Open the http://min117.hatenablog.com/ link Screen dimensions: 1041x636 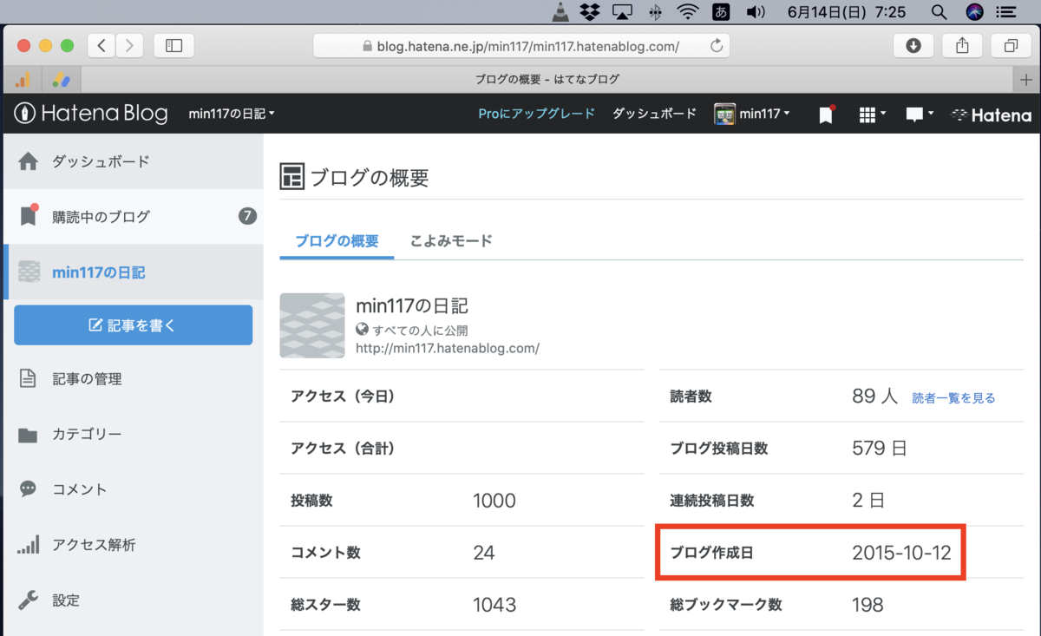[x=448, y=348]
